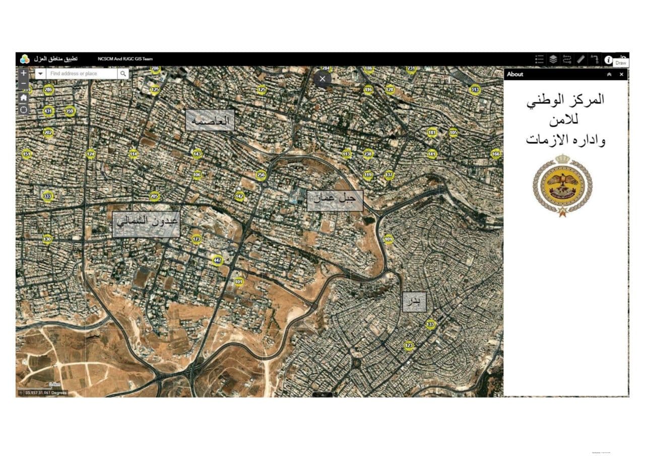Viewport: 645px width, 456px height.
Task: Expand the attribute table handle at map bottom
Action: pyautogui.click(x=322, y=394)
